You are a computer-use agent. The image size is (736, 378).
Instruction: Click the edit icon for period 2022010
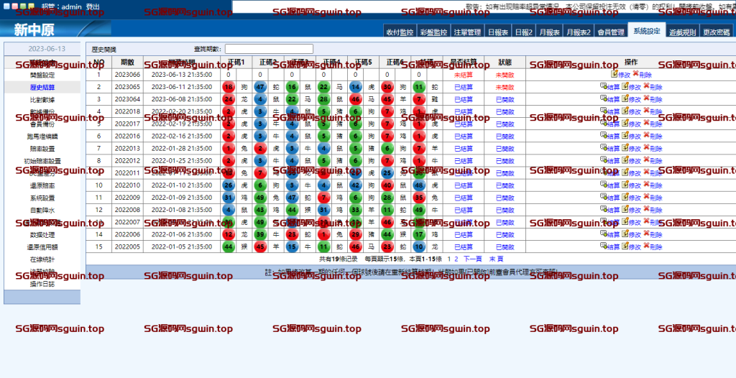(x=625, y=185)
